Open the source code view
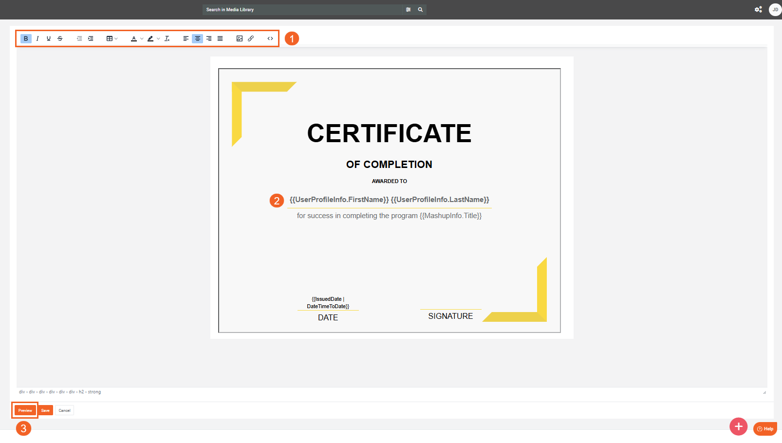Image resolution: width=782 pixels, height=443 pixels. coord(270,38)
